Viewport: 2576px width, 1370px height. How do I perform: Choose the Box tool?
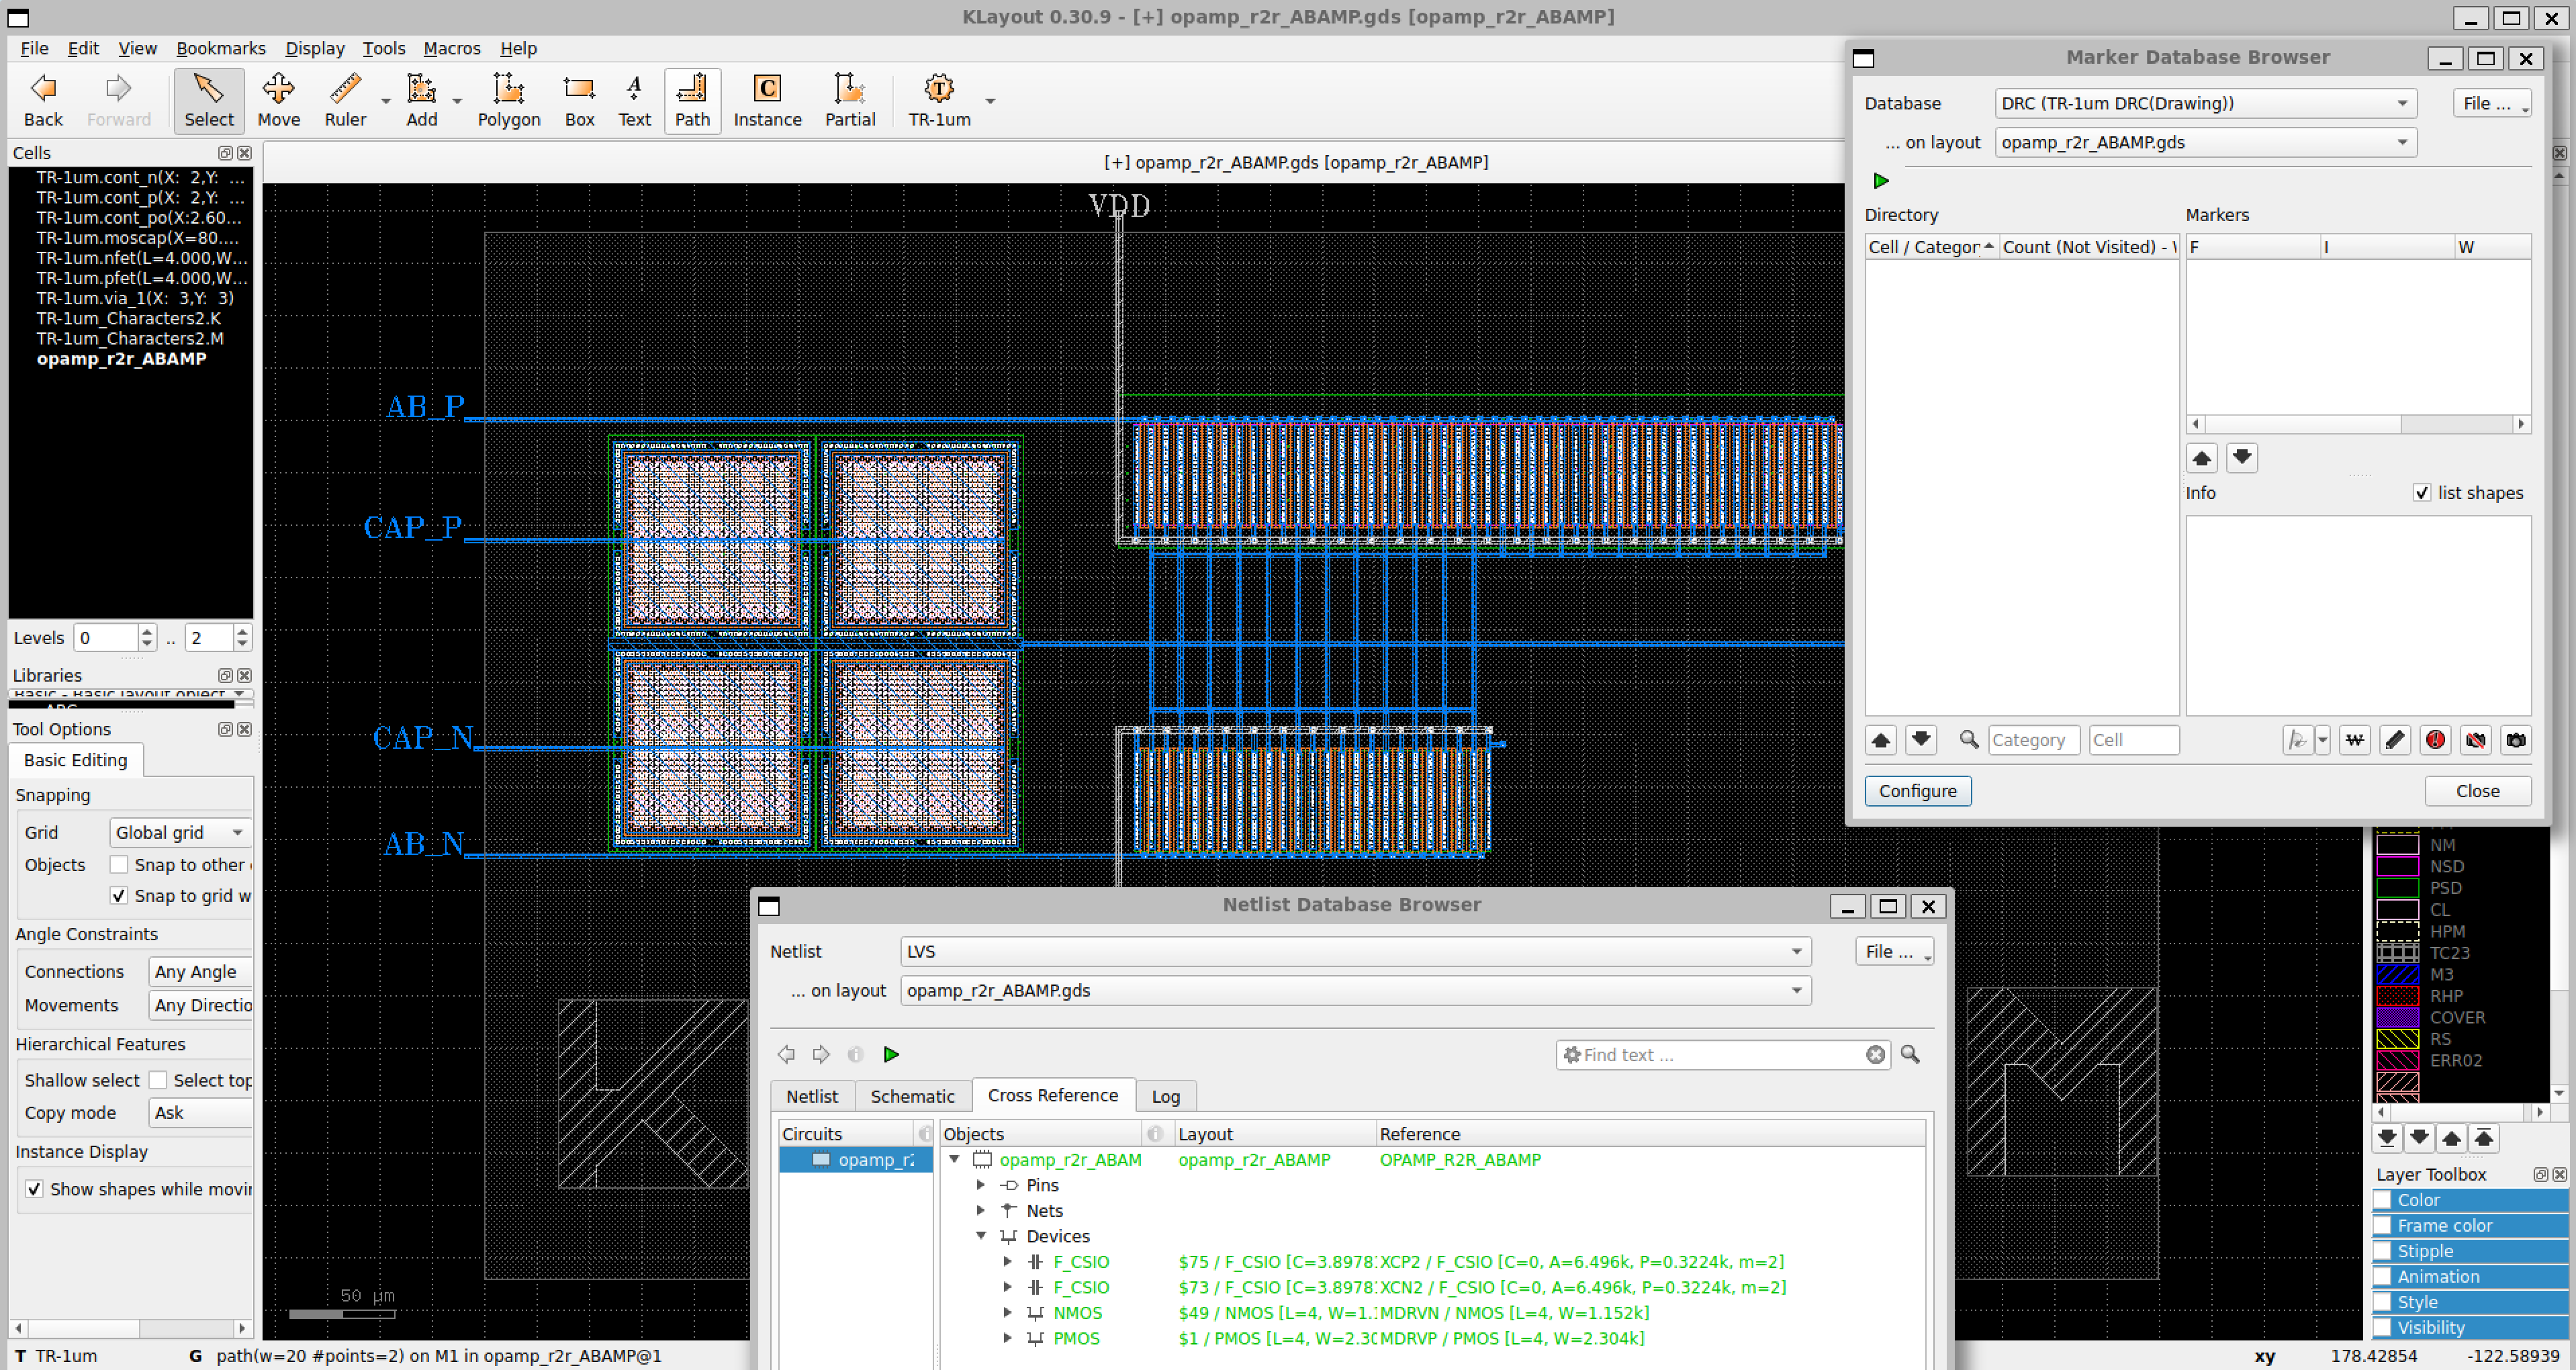click(x=579, y=101)
